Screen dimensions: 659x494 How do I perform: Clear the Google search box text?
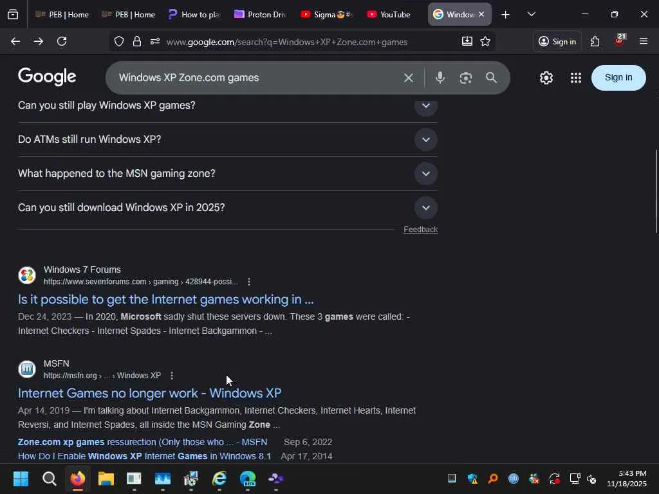click(409, 78)
